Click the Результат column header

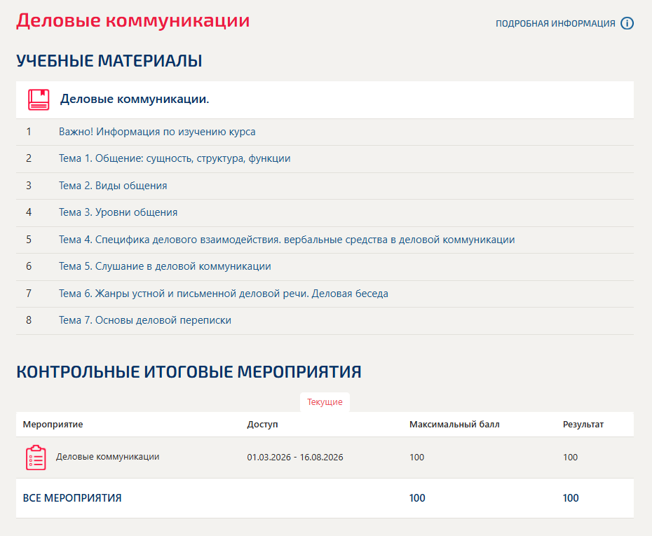tap(583, 424)
